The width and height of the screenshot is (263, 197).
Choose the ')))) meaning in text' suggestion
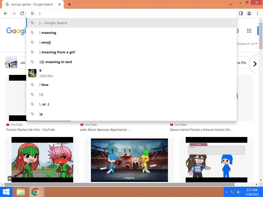tap(132, 62)
